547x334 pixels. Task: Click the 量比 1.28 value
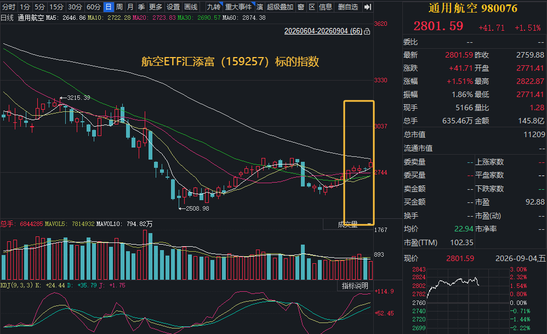click(x=537, y=107)
